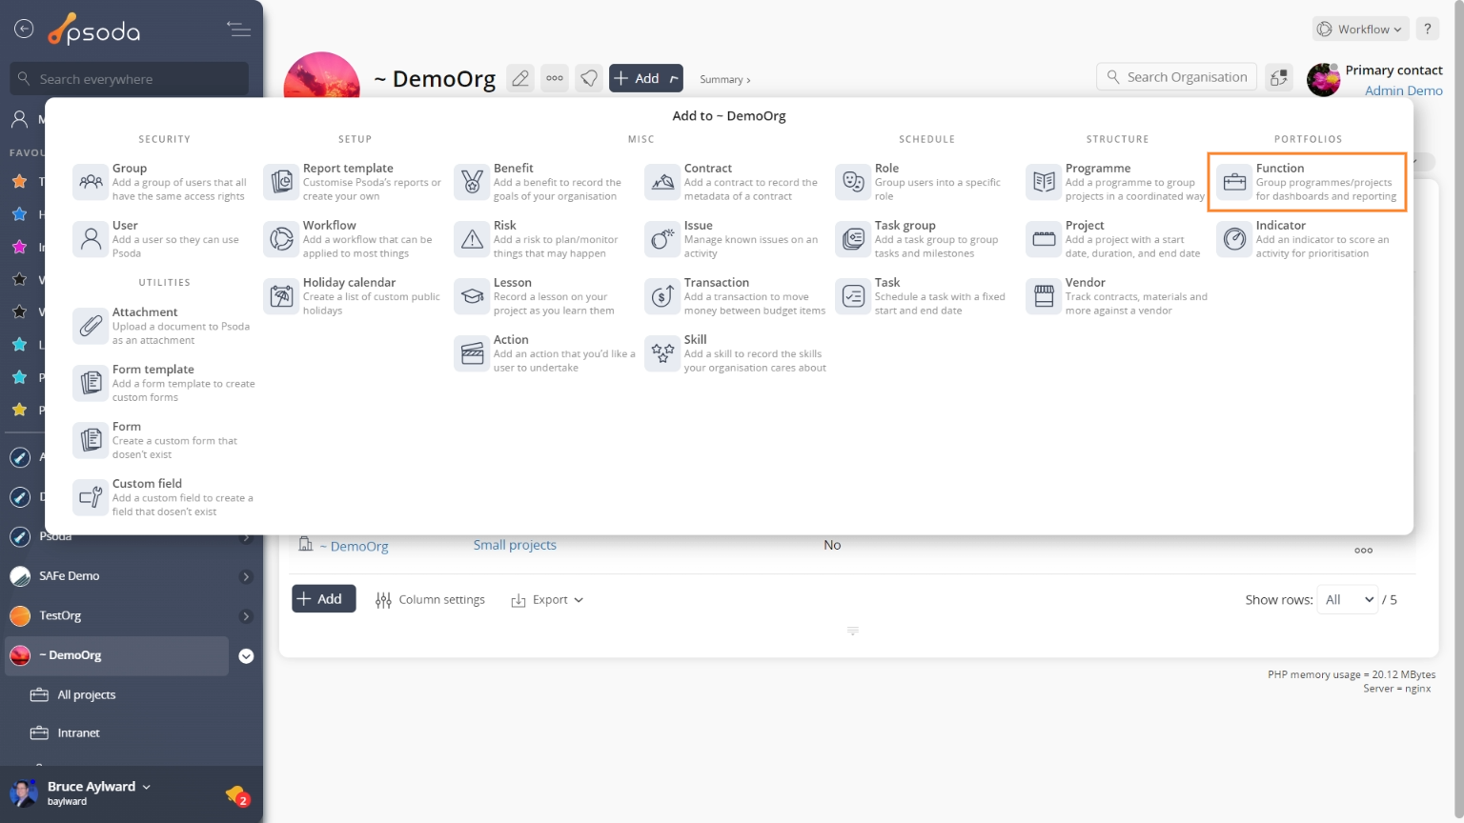Expand the SAFe Demo organisation arrow
Image resolution: width=1464 pixels, height=823 pixels.
pyautogui.click(x=246, y=576)
